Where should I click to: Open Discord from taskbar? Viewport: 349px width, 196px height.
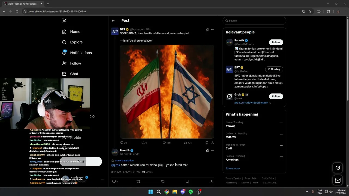183,192
